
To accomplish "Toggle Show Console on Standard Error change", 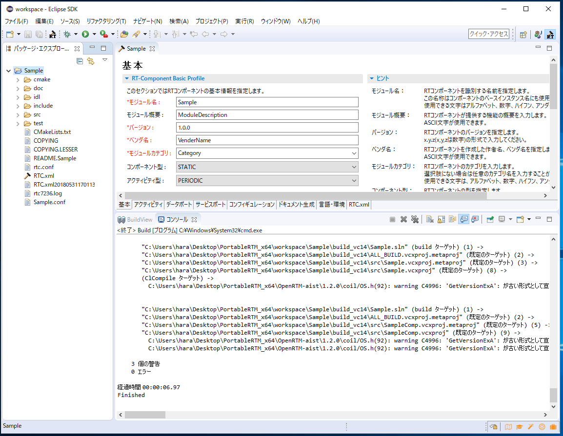I will point(475,219).
